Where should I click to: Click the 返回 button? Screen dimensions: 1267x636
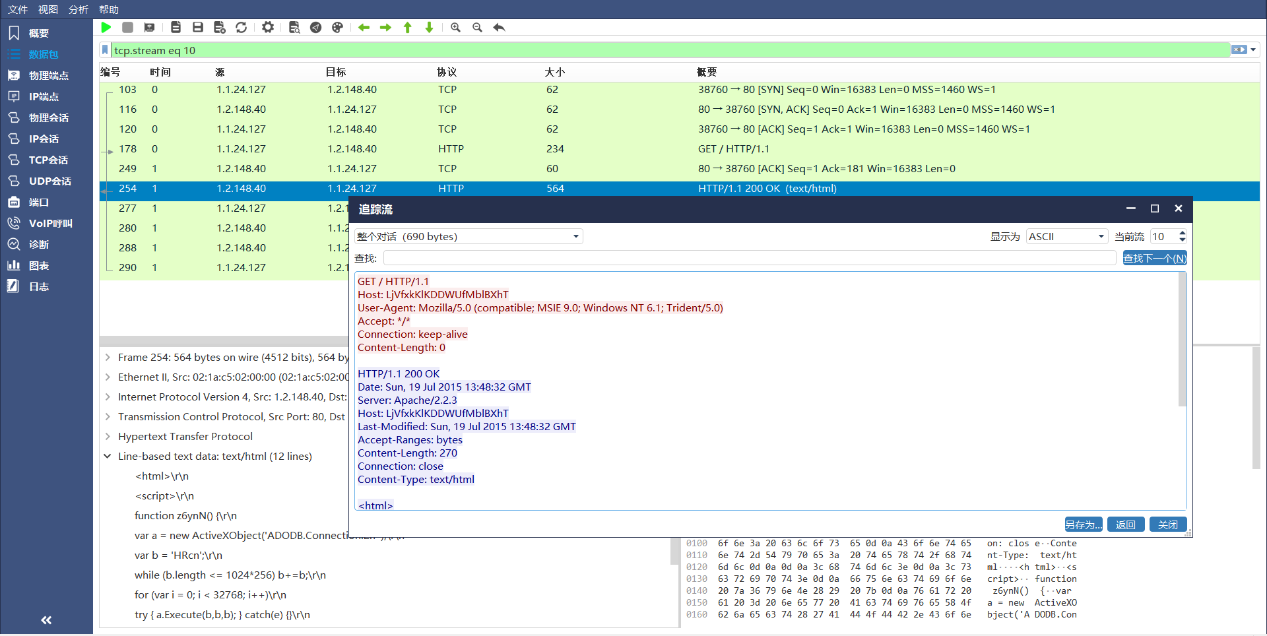click(1126, 525)
